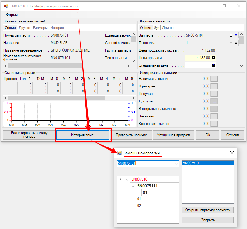Switch to the Размеры tab
Screen dimensions: 247x229
point(40,28)
